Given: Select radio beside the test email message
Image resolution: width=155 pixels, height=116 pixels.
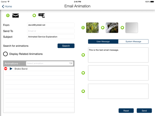Looking at the screenshot, I should click(83, 55).
